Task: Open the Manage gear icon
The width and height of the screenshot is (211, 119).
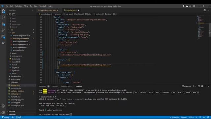Action: pos(3,112)
